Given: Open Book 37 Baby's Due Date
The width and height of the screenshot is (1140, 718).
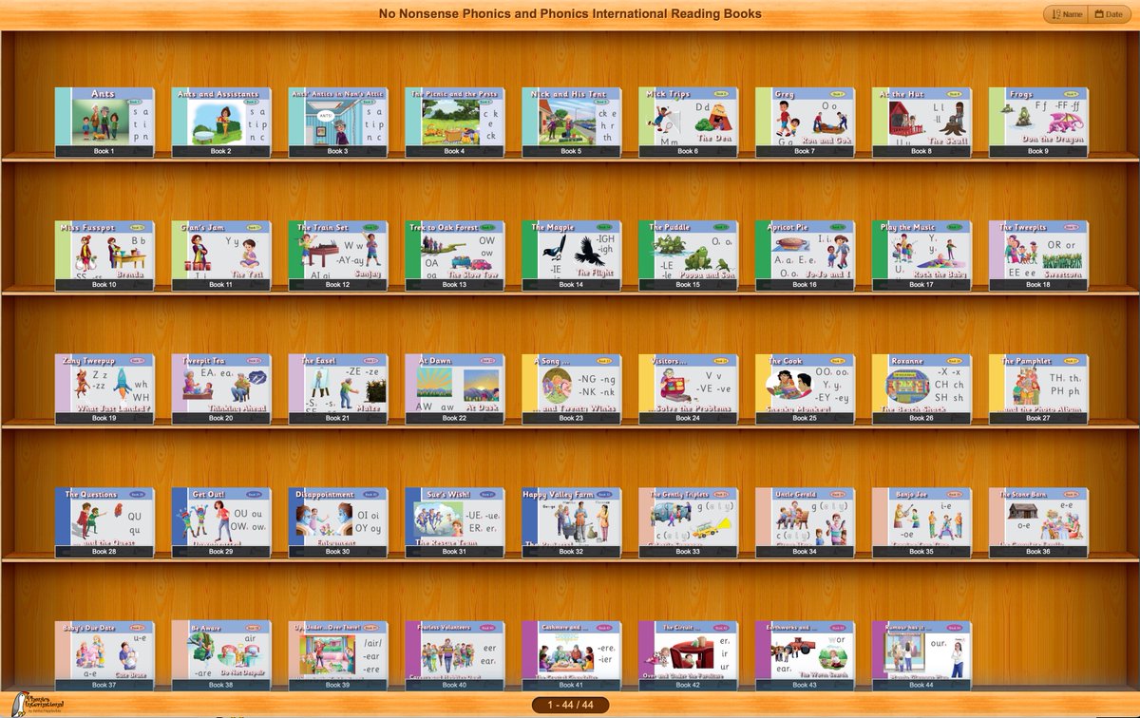Looking at the screenshot, I should (x=104, y=655).
